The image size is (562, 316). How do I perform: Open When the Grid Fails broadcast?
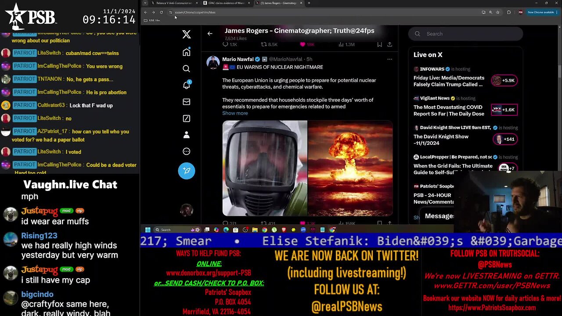tap(453, 169)
